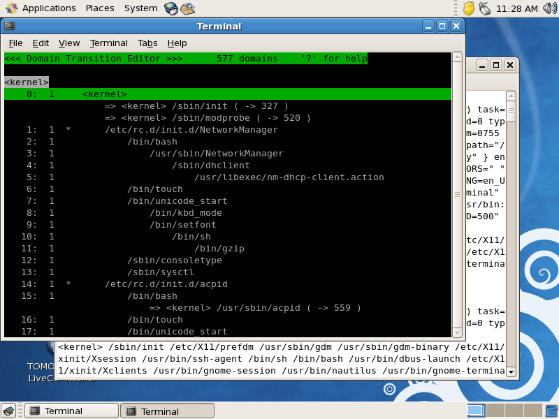Open the System menu
Screen dimensions: 559x419
(x=141, y=8)
